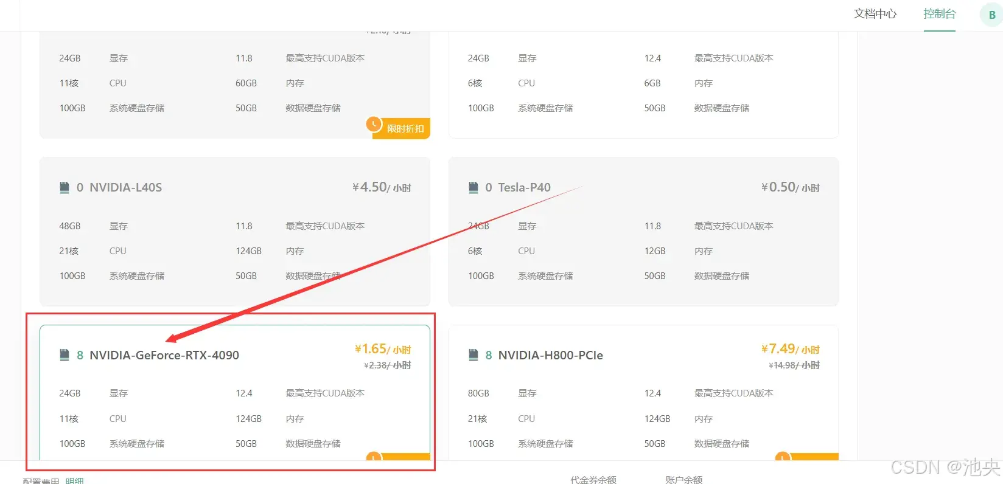This screenshot has height=484, width=1003.
Task: Click the GPU chip icon beside NVIDIA-H800-PCIe
Action: [474, 355]
